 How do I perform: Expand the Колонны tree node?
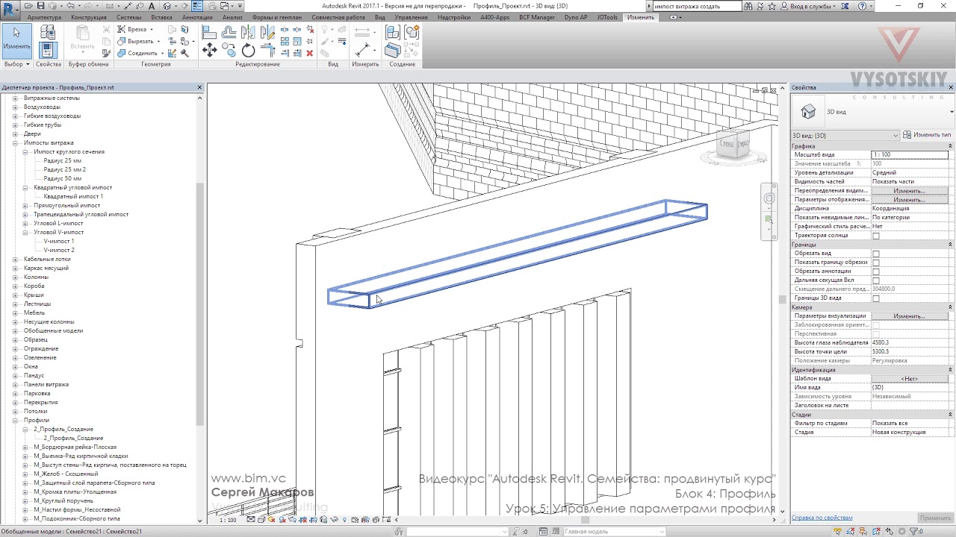(15, 277)
